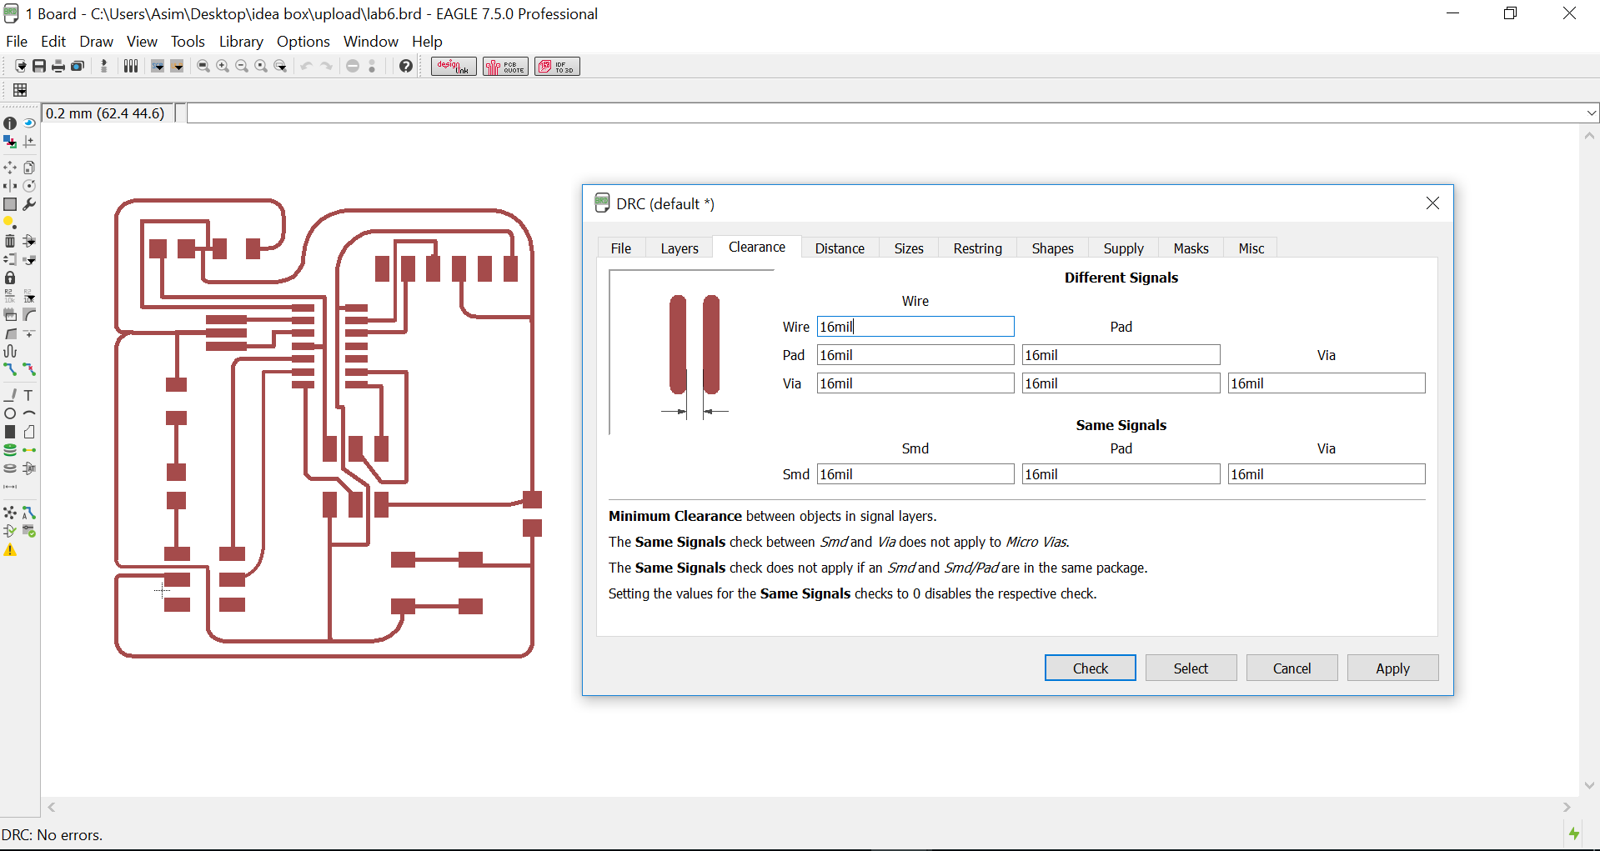The width and height of the screenshot is (1600, 851).
Task: Click the Pad-to-Pad clearance field
Action: pos(1121,355)
